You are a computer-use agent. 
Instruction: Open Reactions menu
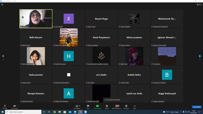point(126,107)
